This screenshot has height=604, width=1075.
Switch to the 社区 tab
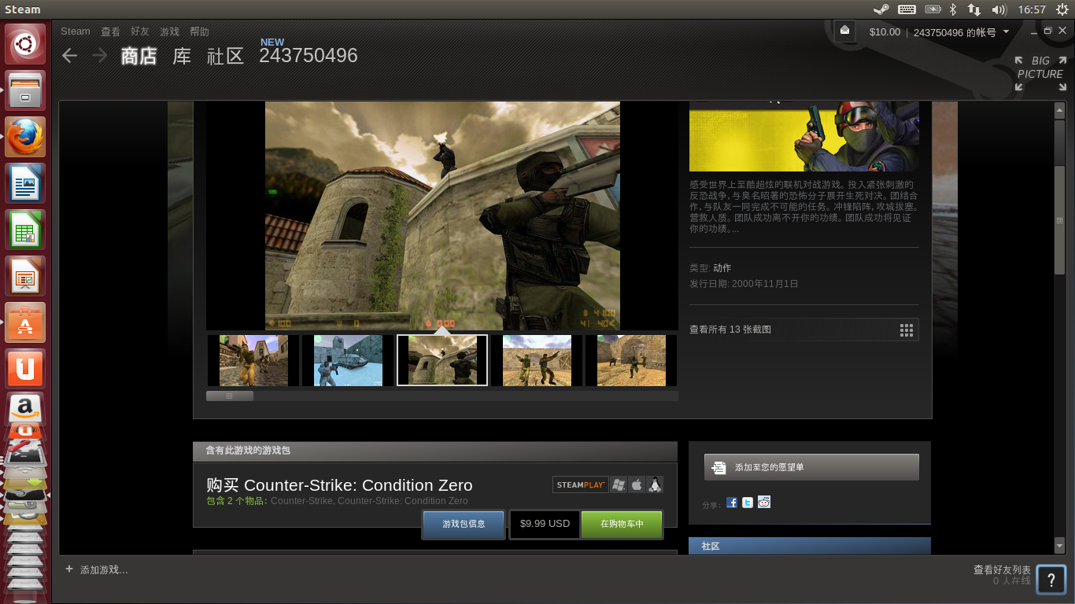[x=225, y=56]
